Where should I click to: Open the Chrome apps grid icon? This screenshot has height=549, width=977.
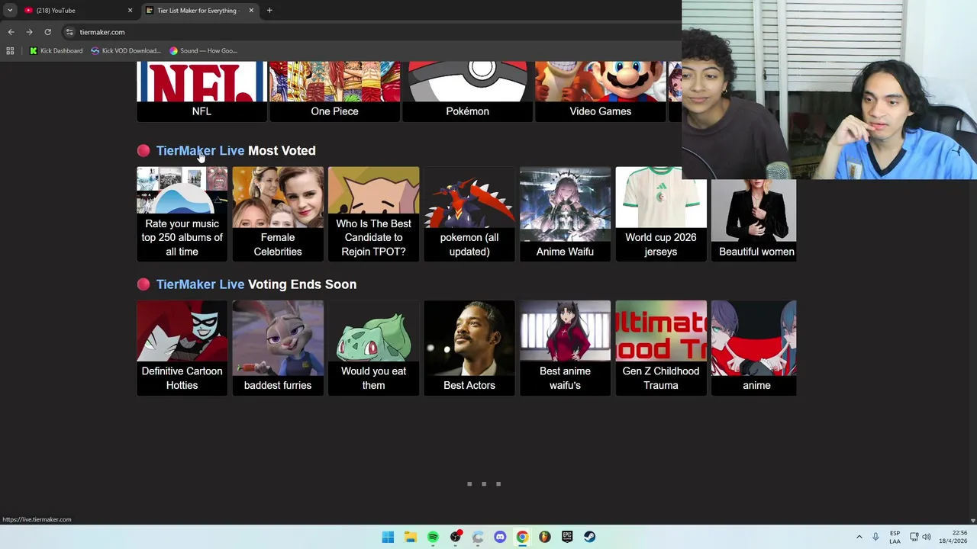pyautogui.click(x=10, y=51)
